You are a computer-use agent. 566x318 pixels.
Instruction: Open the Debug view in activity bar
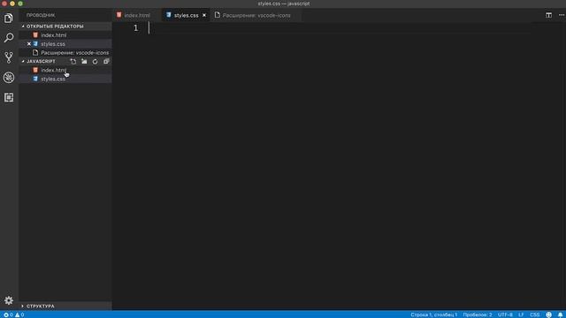click(x=9, y=77)
